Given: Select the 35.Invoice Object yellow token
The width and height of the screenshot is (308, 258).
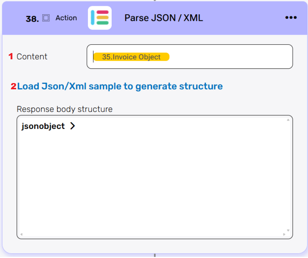Looking at the screenshot, I should click(131, 57).
